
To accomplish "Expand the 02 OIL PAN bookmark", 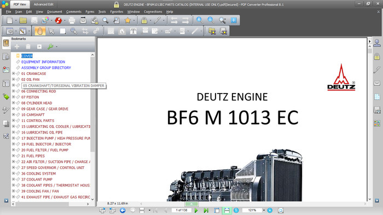I will pyautogui.click(x=14, y=79).
